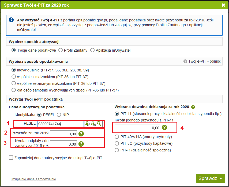Open Twój e-PIT - pomoc help link
The height and width of the screenshot is (187, 229).
point(202,61)
